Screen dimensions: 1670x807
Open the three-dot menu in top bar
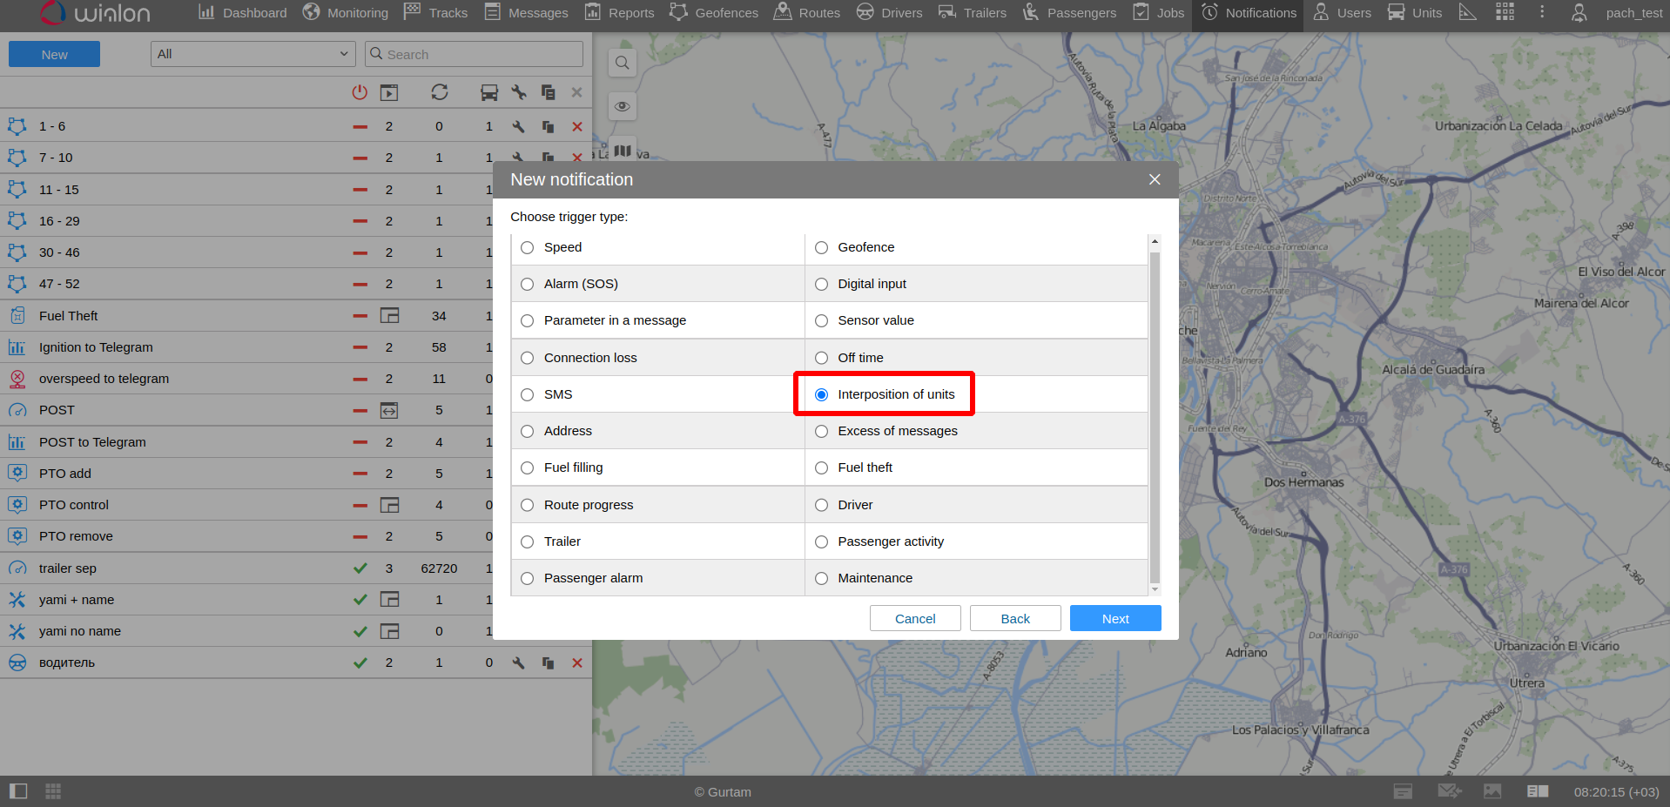1542,12
